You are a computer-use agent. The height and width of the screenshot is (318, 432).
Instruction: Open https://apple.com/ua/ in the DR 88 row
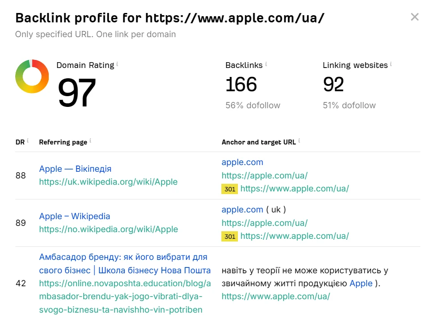264,175
